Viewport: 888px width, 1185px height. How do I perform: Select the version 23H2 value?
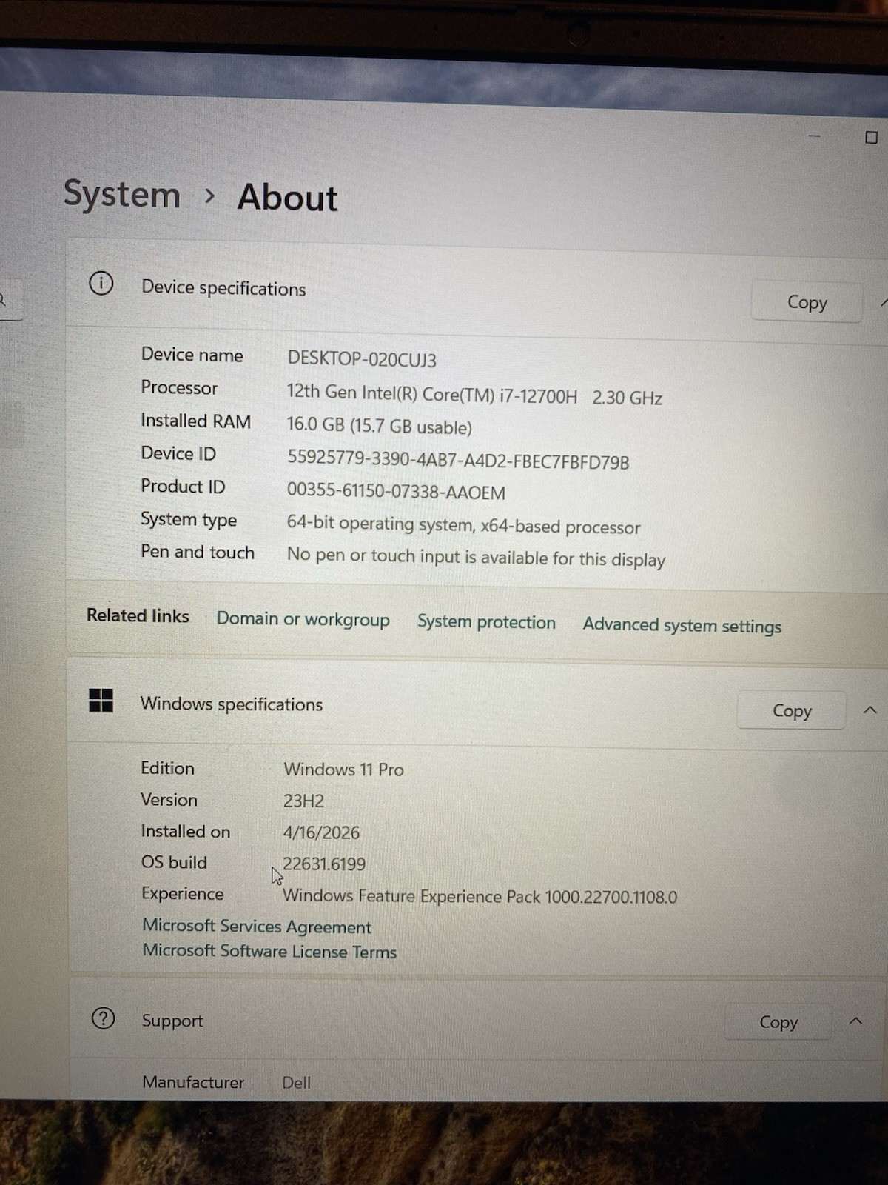tap(303, 801)
